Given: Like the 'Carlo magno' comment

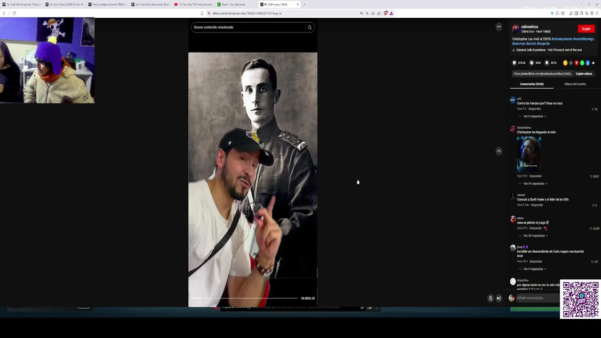Looking at the screenshot, I should tap(592, 261).
